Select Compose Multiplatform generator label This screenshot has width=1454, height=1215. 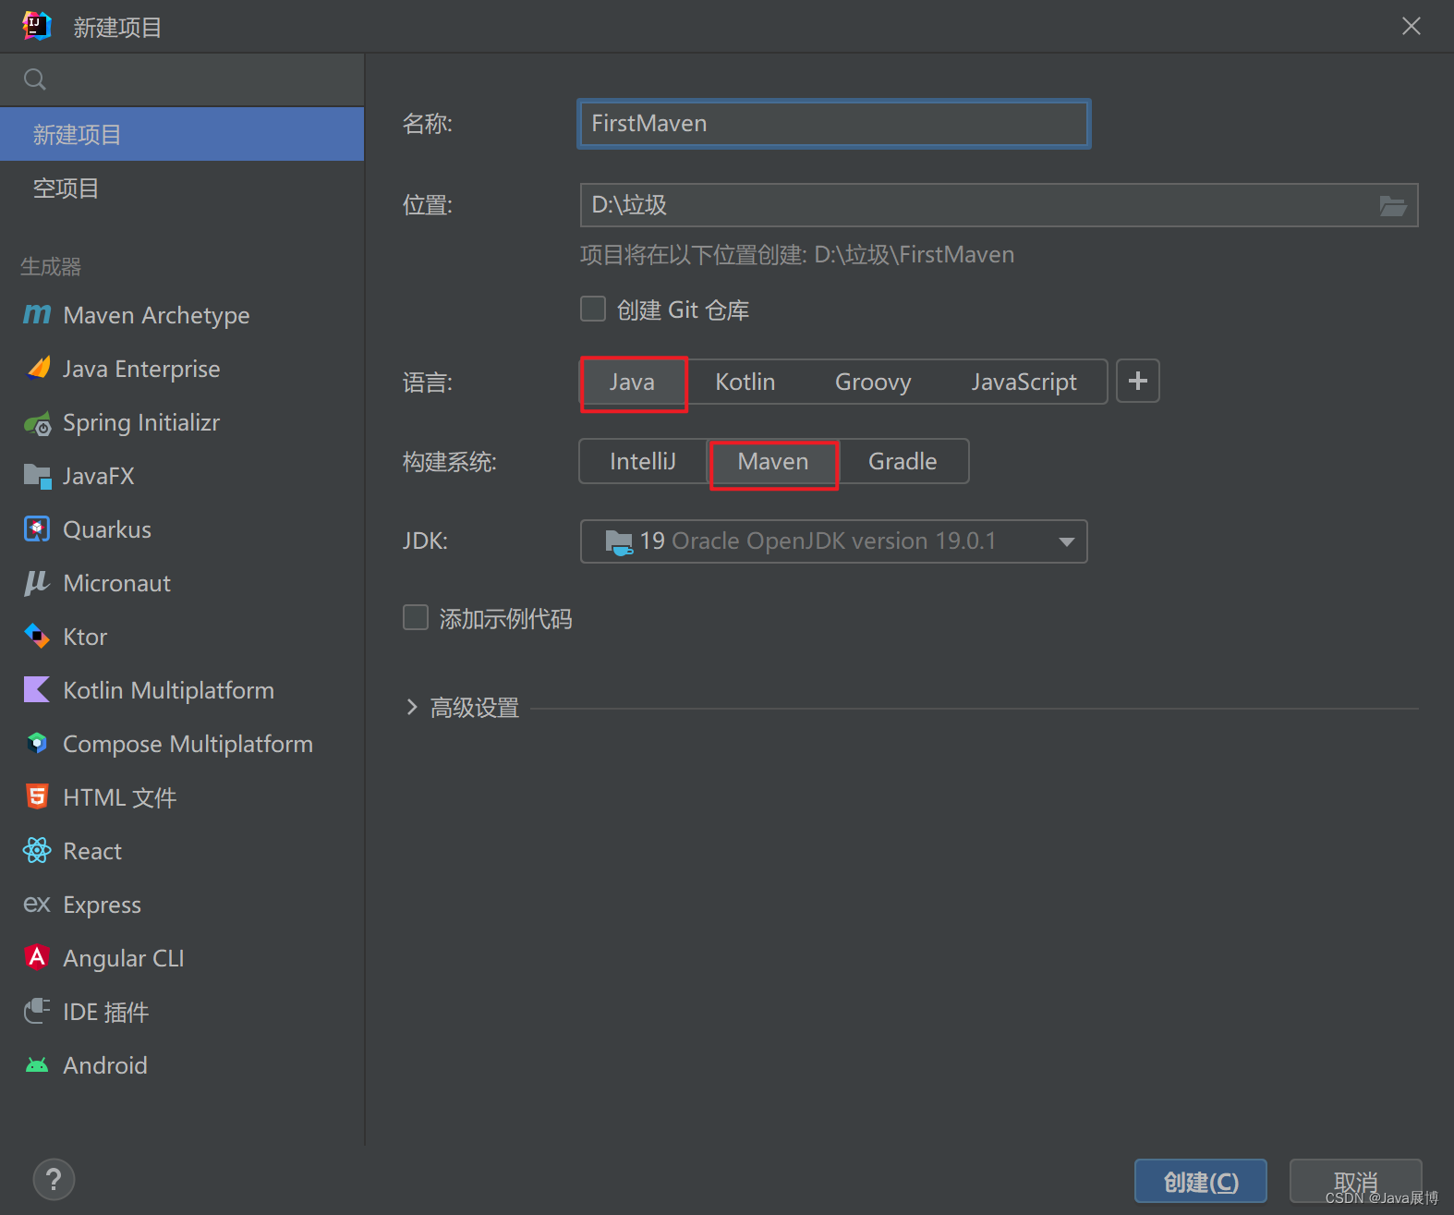188,744
